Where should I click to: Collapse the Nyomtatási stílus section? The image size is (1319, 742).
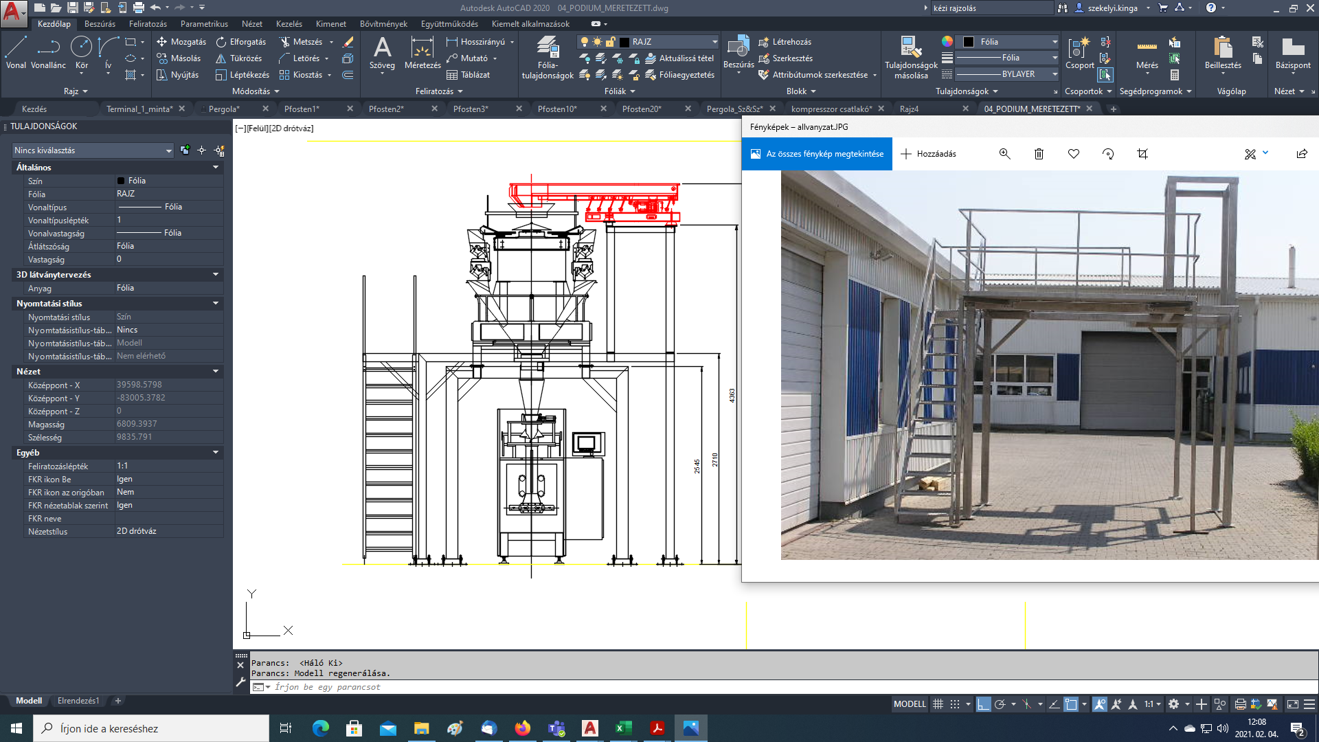pyautogui.click(x=216, y=304)
